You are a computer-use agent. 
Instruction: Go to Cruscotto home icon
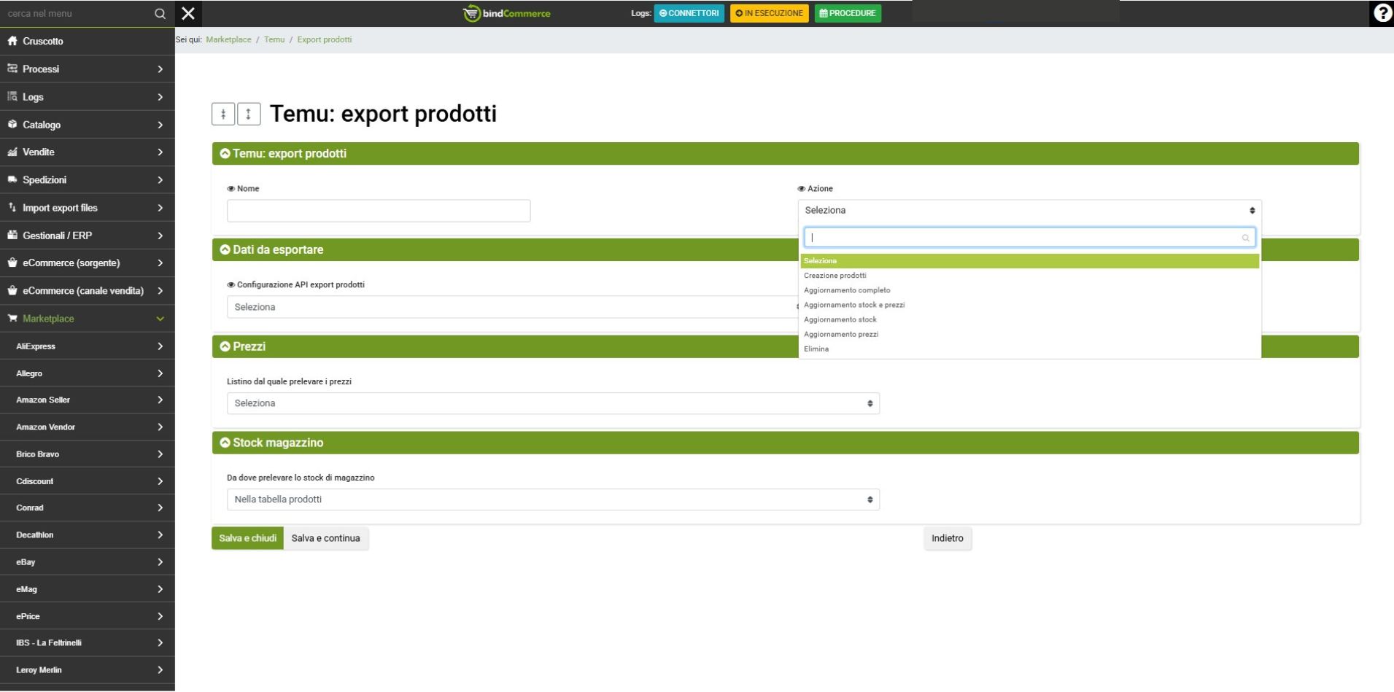(x=12, y=41)
